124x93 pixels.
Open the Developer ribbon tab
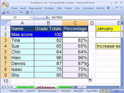coord(88,8)
